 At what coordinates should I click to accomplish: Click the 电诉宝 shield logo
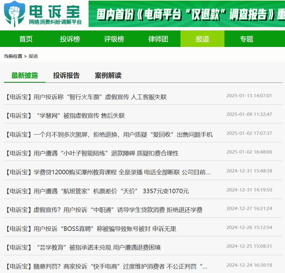point(14,14)
